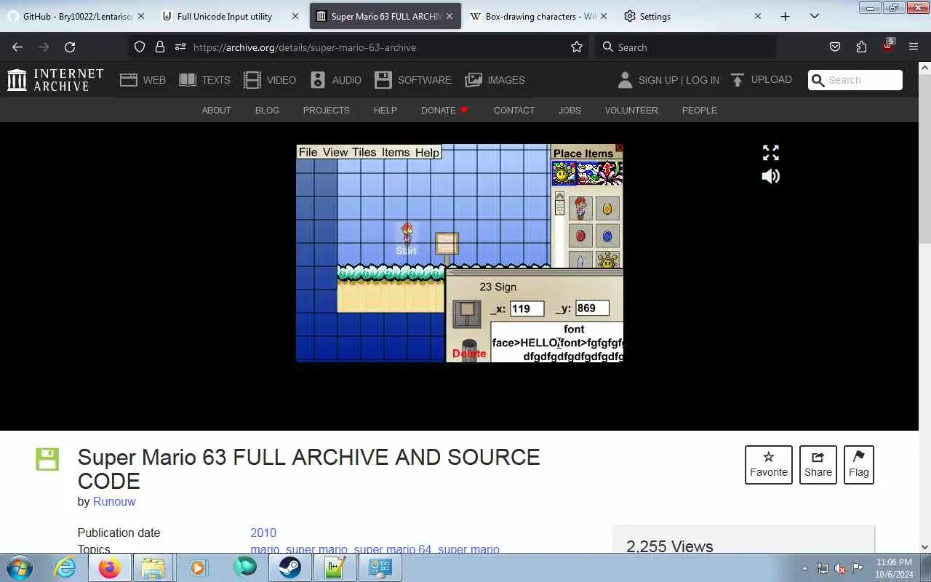Switch to Full Unicode Input utility tab

pyautogui.click(x=231, y=16)
